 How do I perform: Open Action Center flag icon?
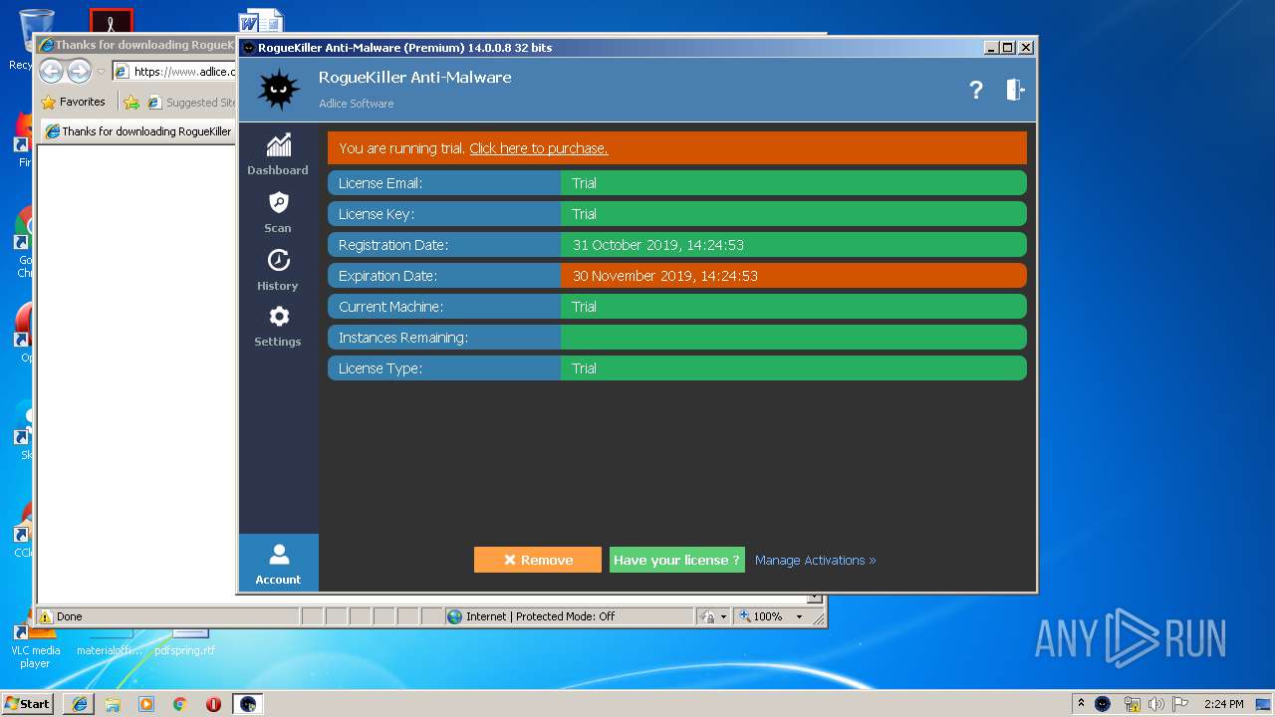click(1180, 704)
